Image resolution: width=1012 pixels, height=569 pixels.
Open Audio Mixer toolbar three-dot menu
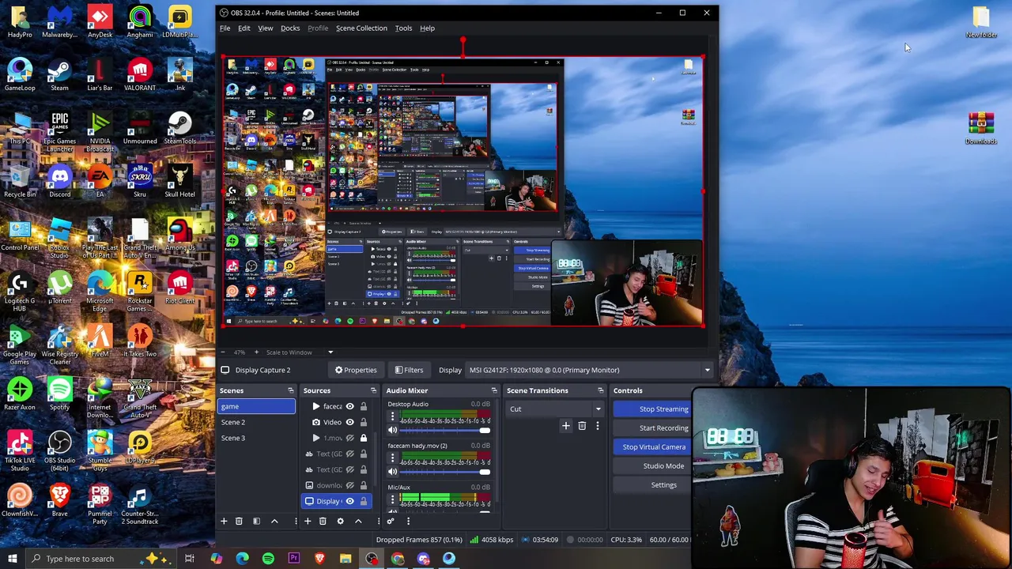pos(408,521)
